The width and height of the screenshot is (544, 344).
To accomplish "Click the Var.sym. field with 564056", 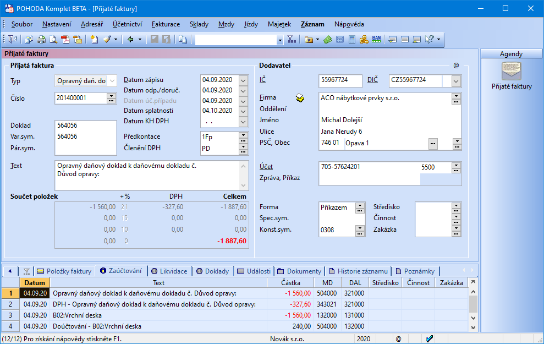I will pyautogui.click(x=86, y=136).
